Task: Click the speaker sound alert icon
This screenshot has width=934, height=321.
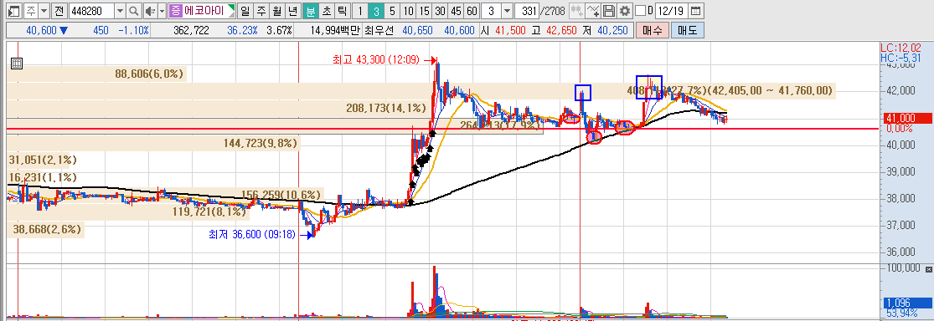Action: (149, 11)
